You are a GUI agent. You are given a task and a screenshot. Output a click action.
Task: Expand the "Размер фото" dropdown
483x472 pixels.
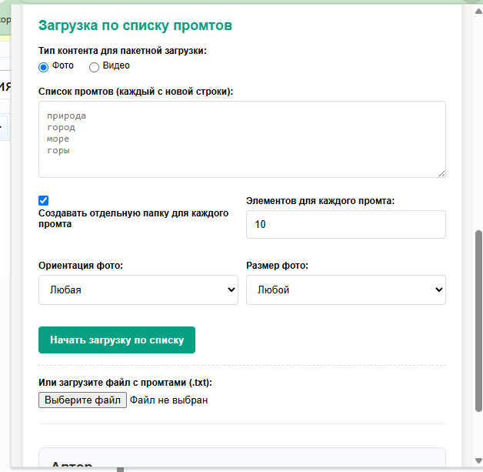tap(345, 290)
